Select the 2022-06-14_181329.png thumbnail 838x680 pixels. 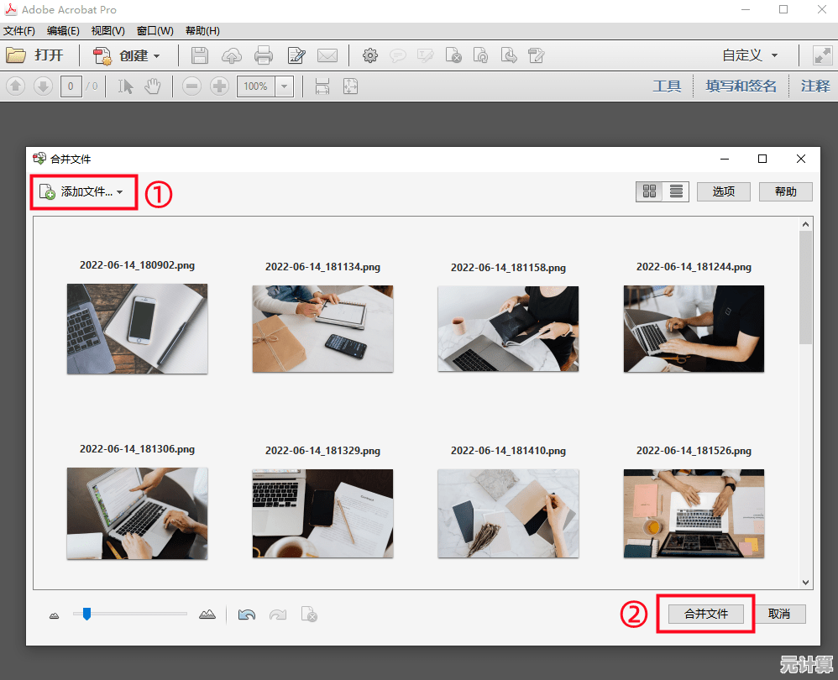point(322,514)
